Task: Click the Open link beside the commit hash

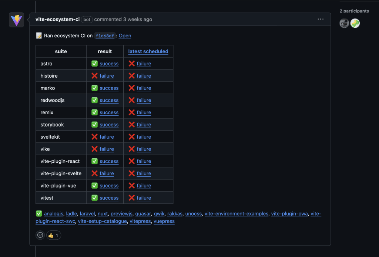Action: pyautogui.click(x=125, y=35)
